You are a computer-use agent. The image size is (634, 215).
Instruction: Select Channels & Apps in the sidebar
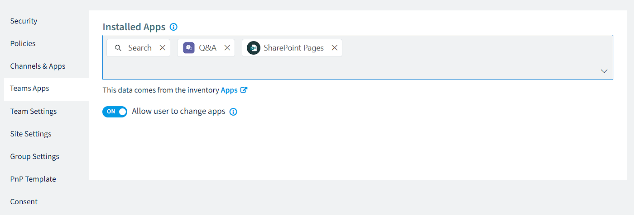coord(38,66)
